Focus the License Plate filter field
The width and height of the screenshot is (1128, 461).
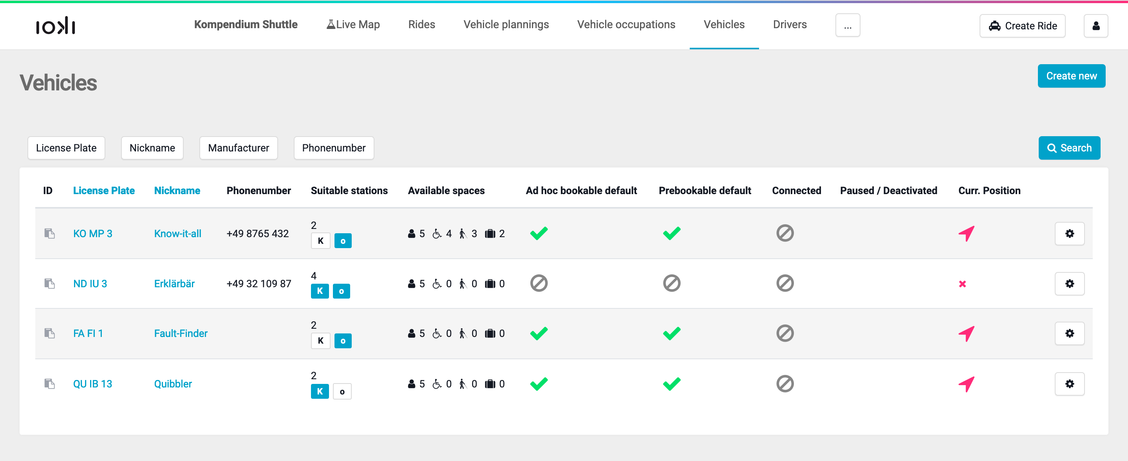[x=66, y=148]
